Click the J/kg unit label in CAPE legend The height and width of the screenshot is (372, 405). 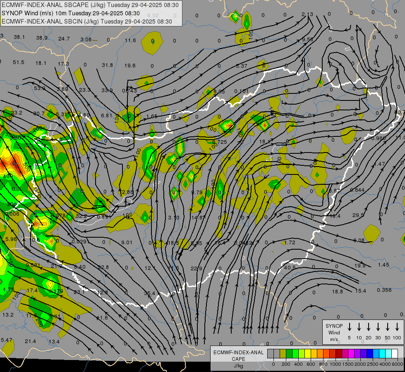pyautogui.click(x=238, y=366)
